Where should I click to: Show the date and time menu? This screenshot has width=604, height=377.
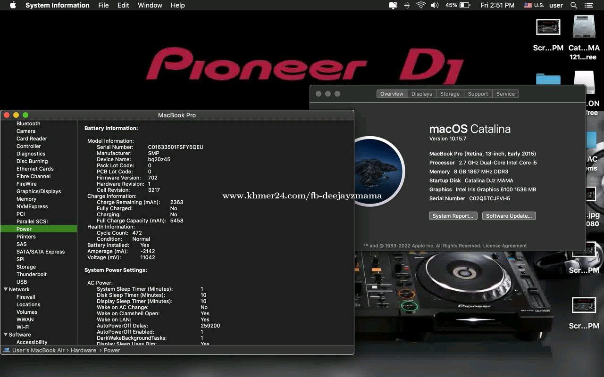coord(497,5)
